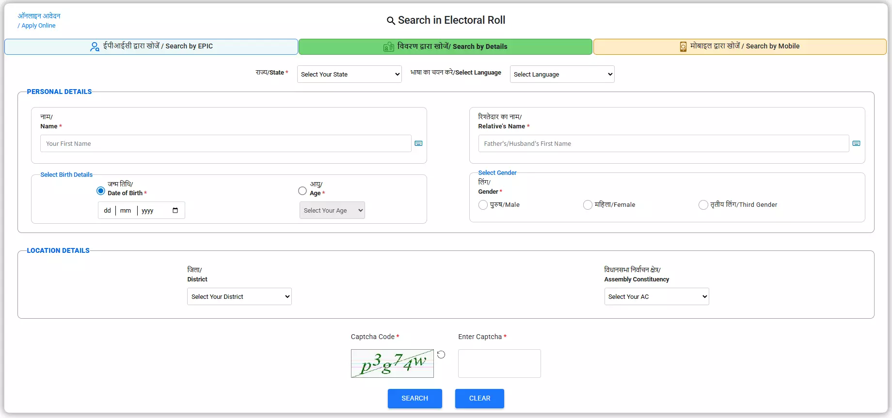
Task: Click the magnifier icon beside Search in Electoral Roll
Action: point(391,20)
